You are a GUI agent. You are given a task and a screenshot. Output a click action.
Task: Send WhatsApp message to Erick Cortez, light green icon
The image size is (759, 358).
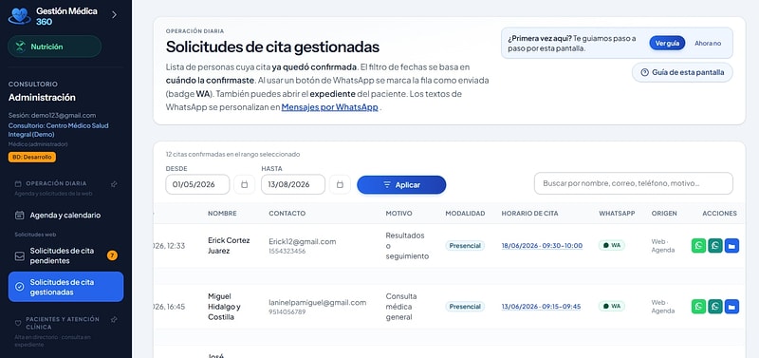(x=698, y=246)
